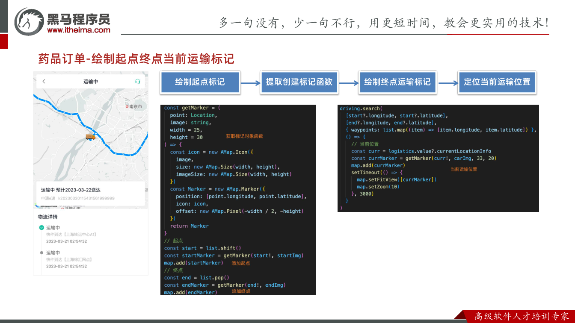Select the 提取创建标记函数 step box
This screenshot has height=323, width=575.
(x=299, y=82)
